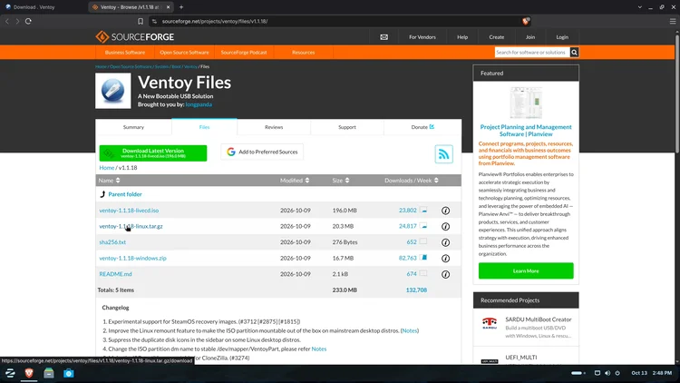This screenshot has height=383, width=680.
Task: Select the Files tab
Action: 204,127
